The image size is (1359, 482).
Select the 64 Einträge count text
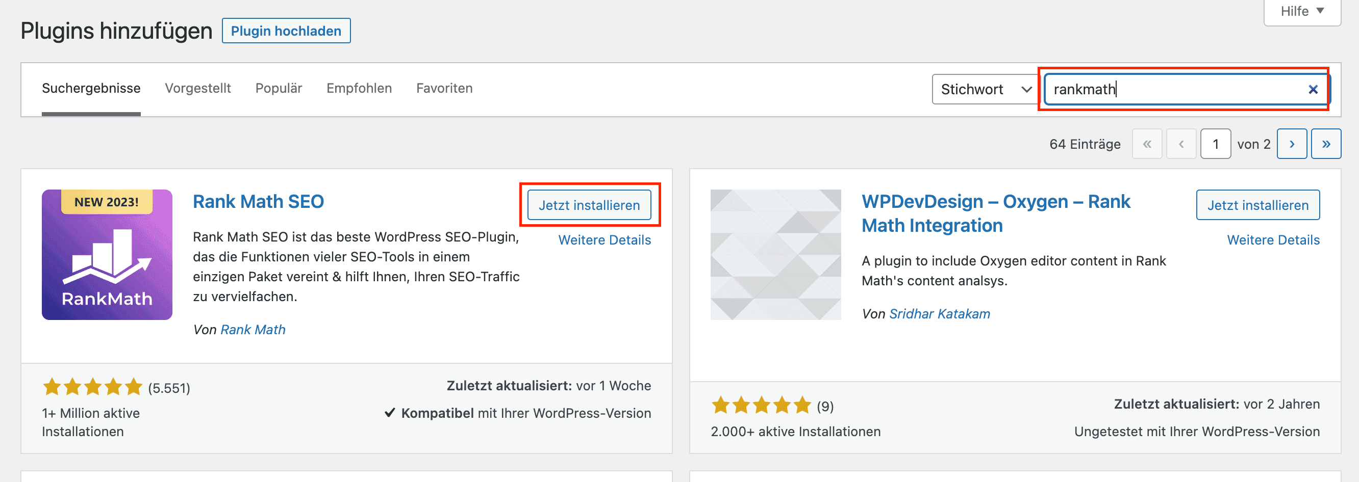click(1085, 144)
